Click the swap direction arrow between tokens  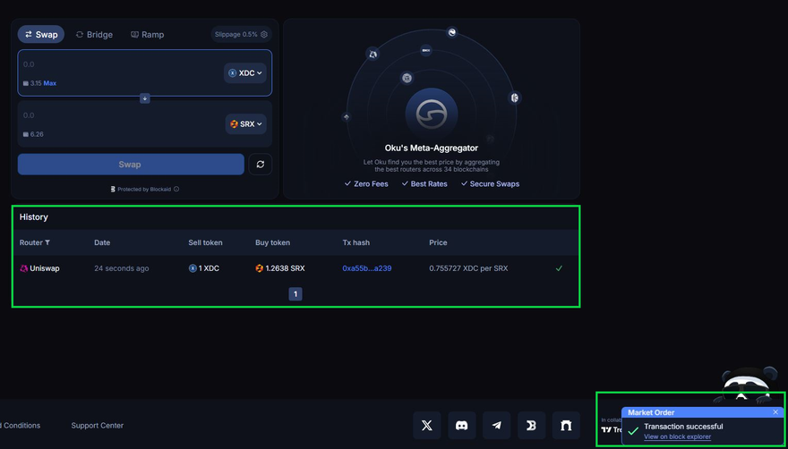145,98
